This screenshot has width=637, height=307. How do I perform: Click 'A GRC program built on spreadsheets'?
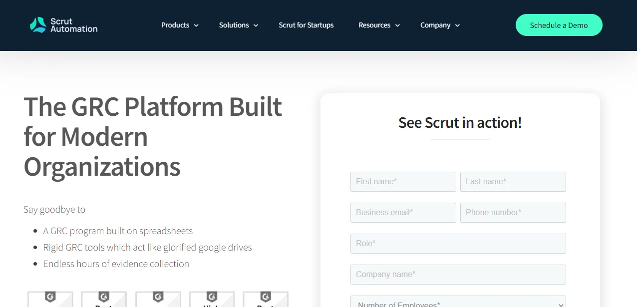118,231
